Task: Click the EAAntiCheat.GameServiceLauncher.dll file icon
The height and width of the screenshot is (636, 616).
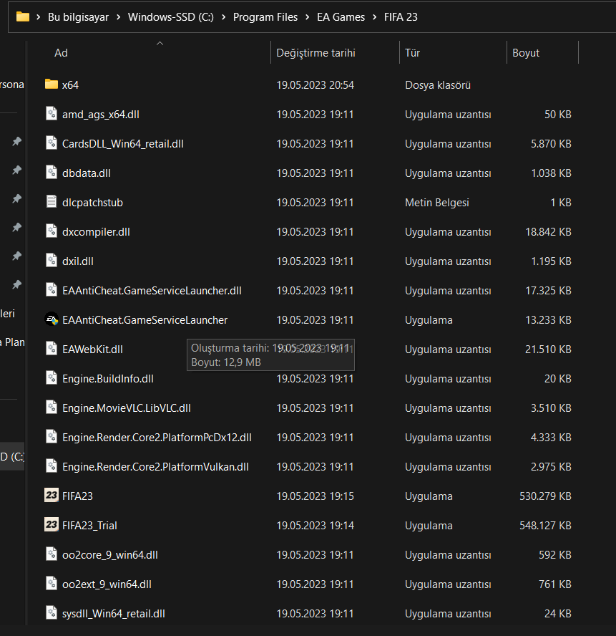Action: 52,290
